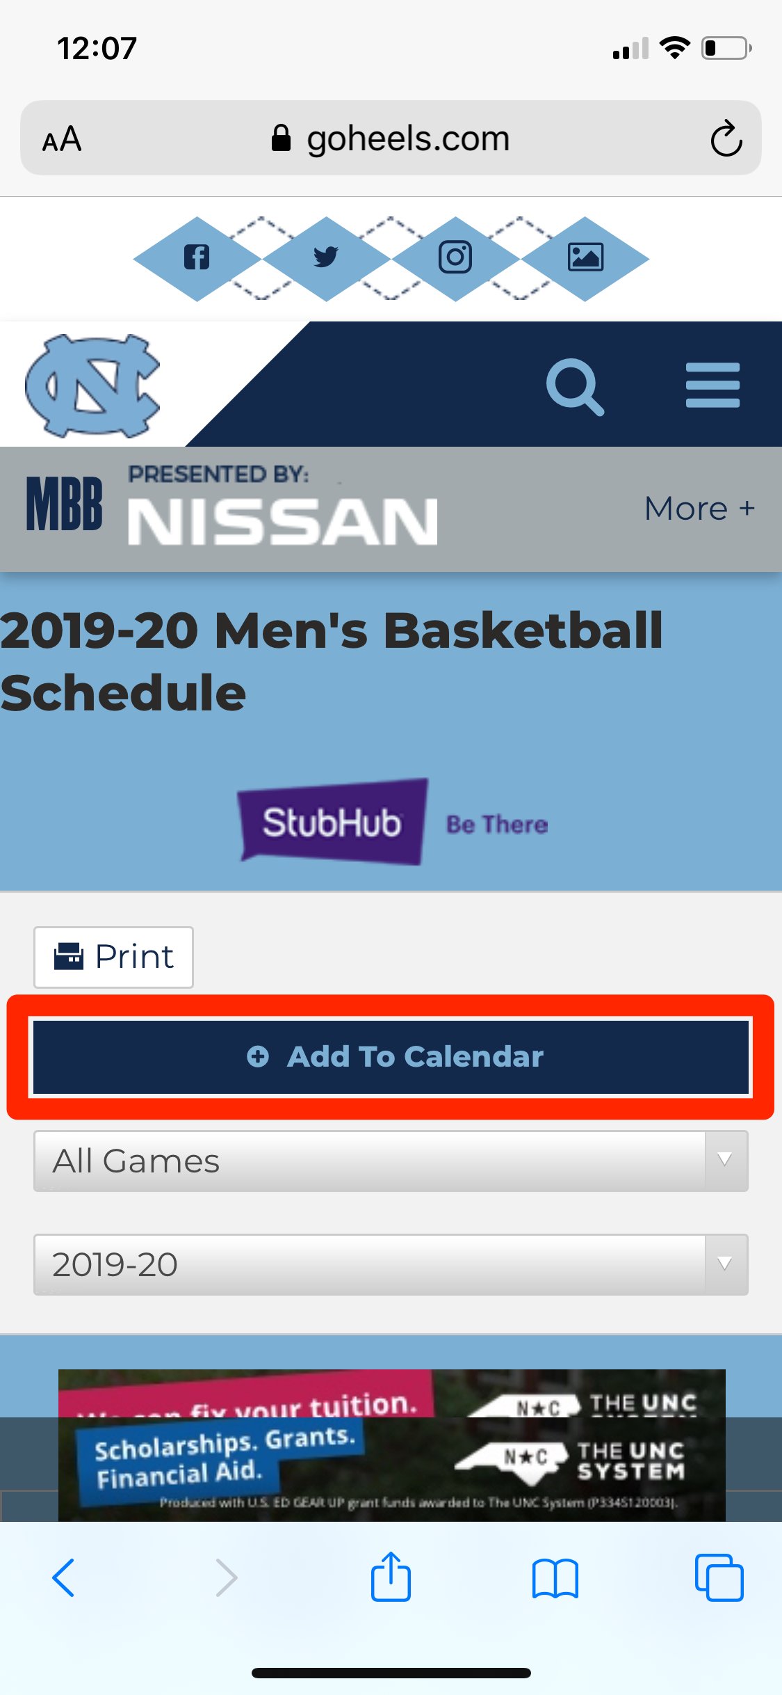
Task: Open the Safari share sheet icon
Action: tap(391, 1577)
